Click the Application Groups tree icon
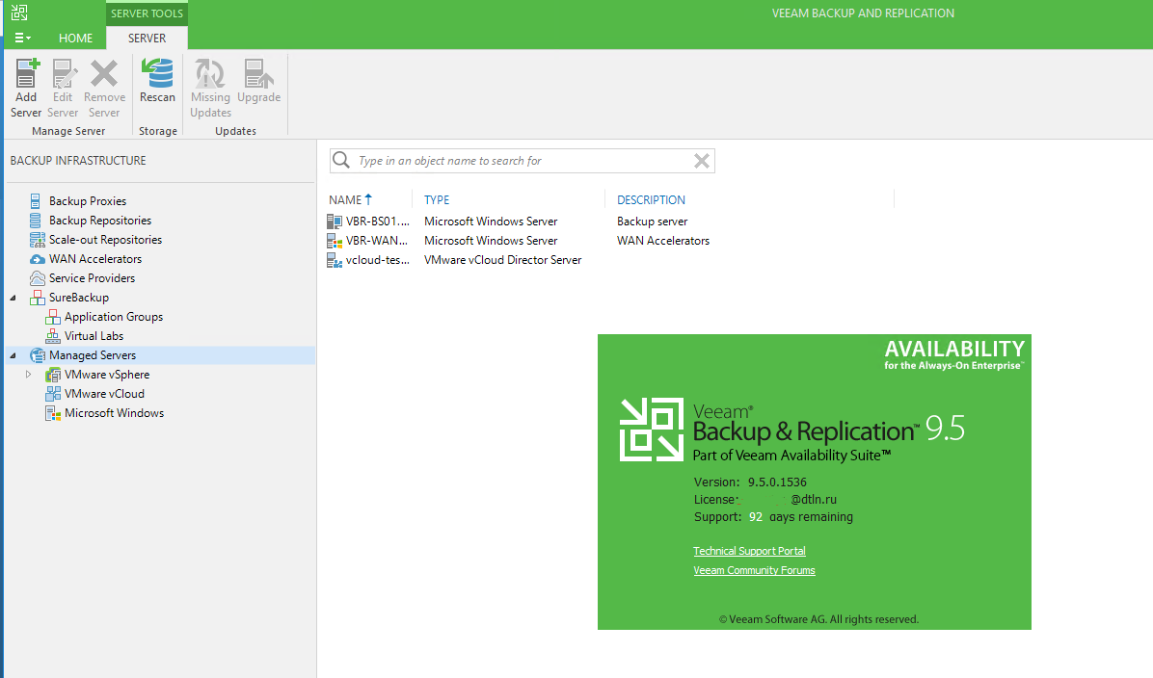The height and width of the screenshot is (678, 1153). tap(53, 317)
